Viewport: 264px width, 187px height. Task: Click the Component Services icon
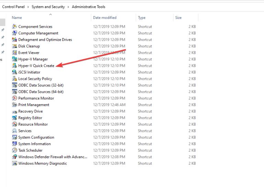(x=15, y=26)
